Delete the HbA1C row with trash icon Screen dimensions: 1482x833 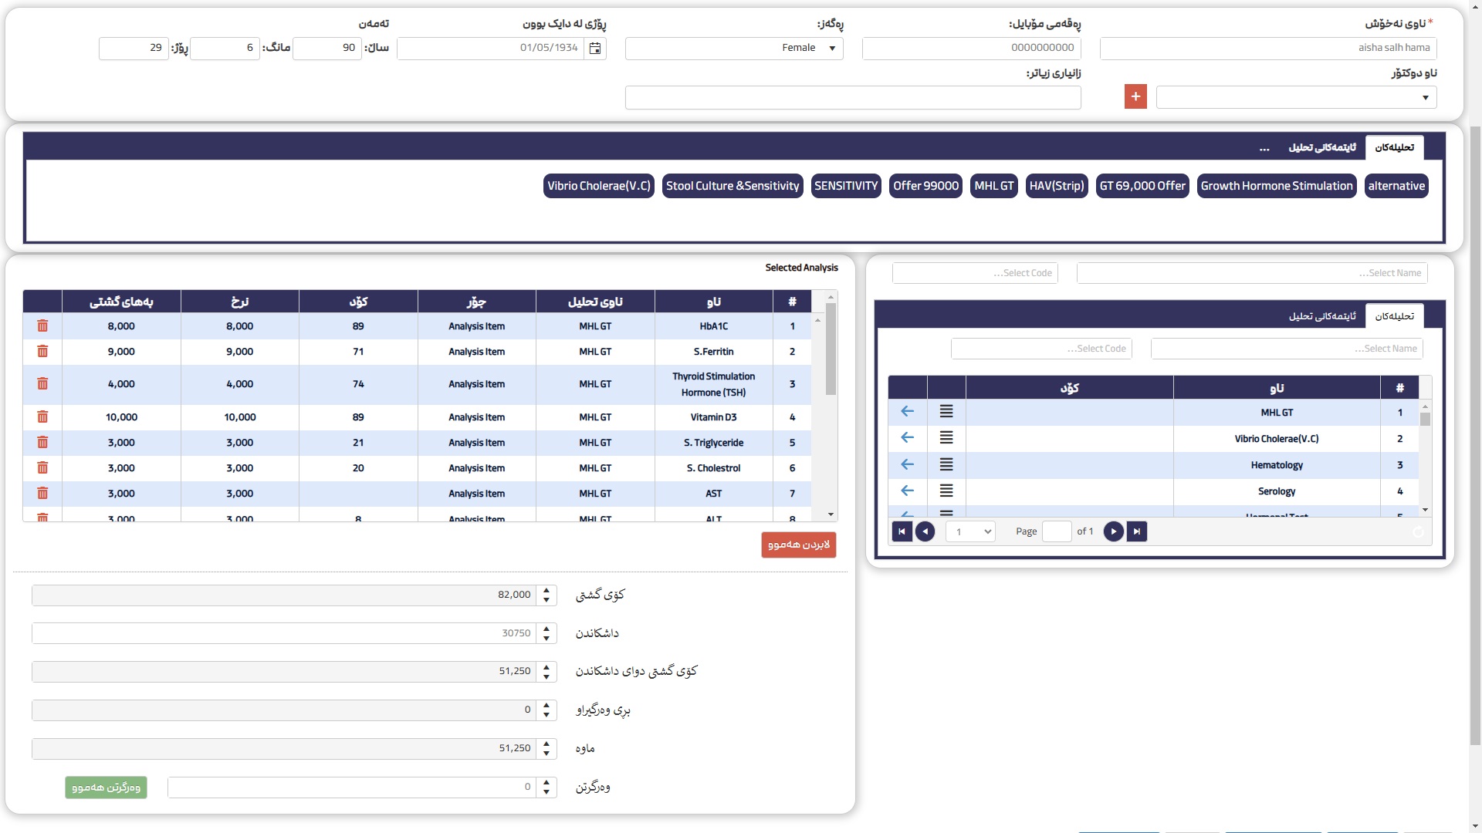point(42,326)
